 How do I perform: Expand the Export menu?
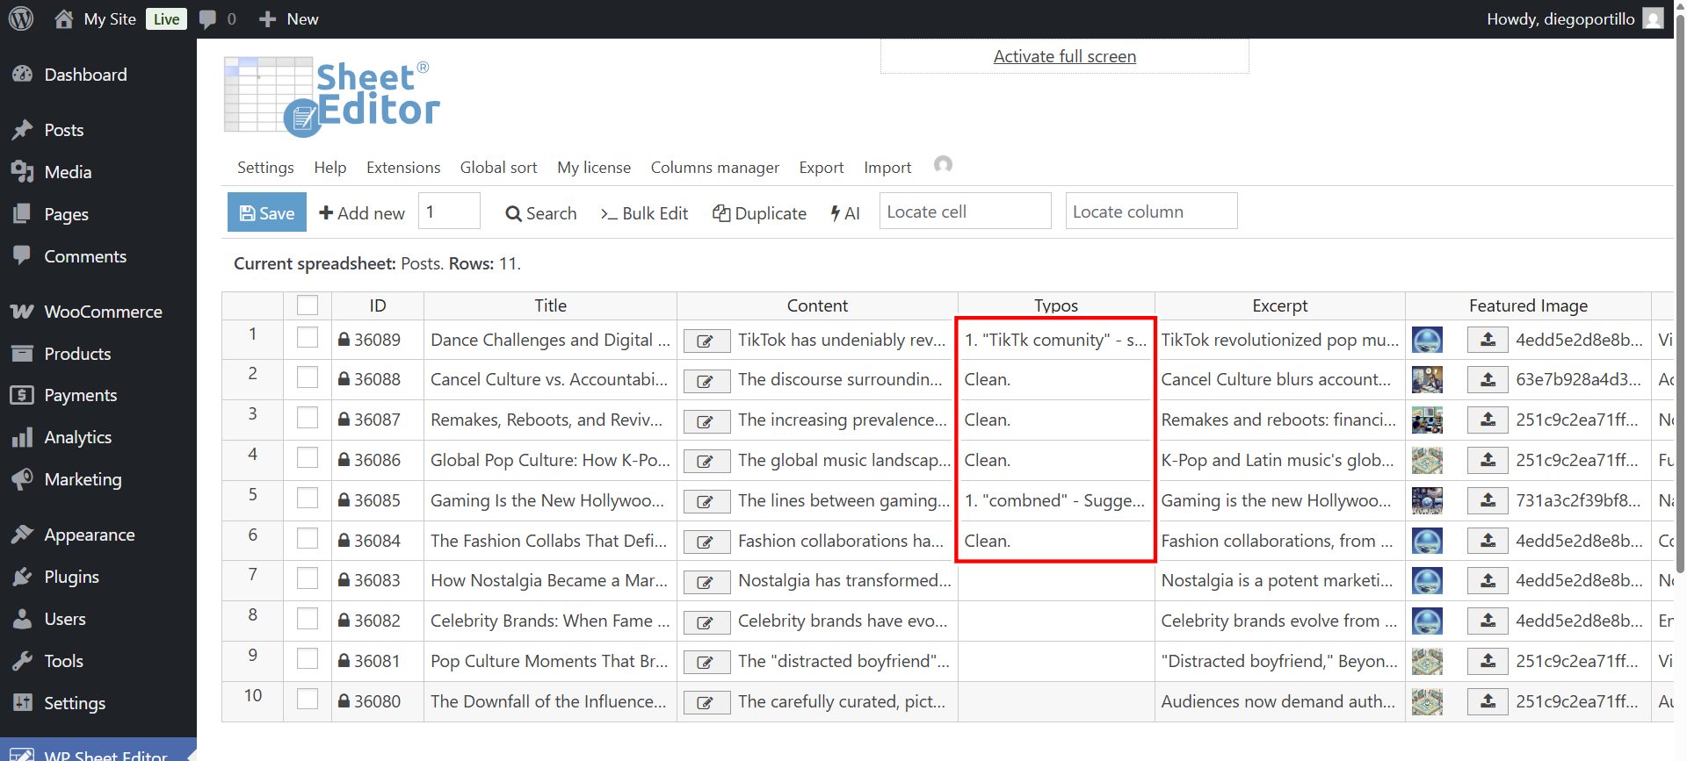(821, 168)
